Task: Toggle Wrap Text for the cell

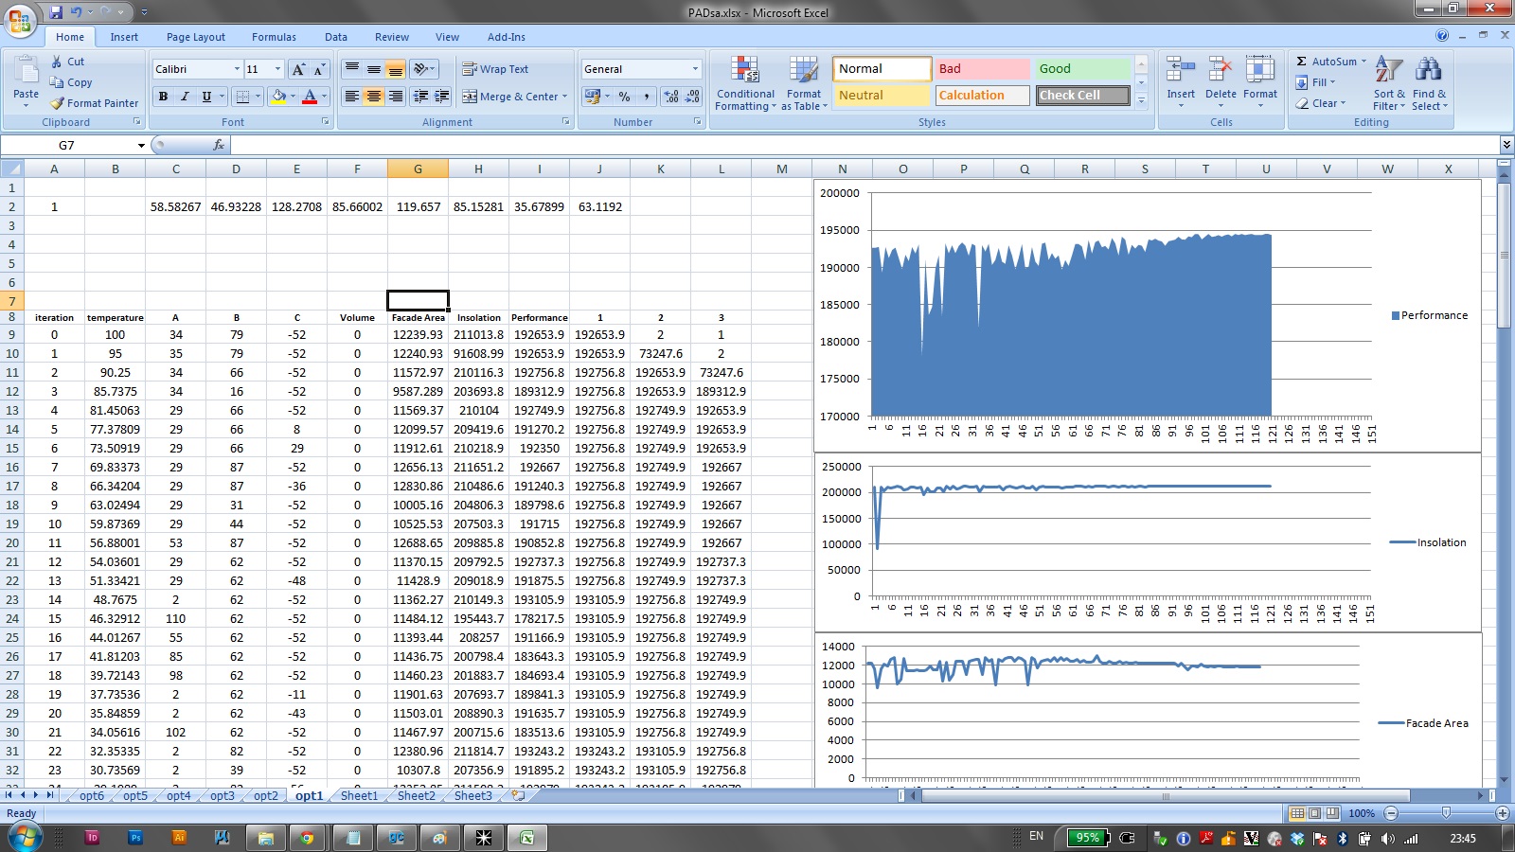Action: [x=495, y=69]
